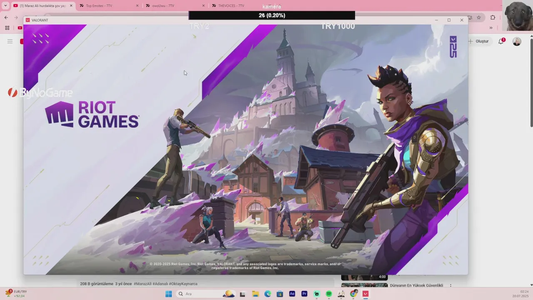
Task: Click the taskbar Ara search box
Action: (206, 294)
